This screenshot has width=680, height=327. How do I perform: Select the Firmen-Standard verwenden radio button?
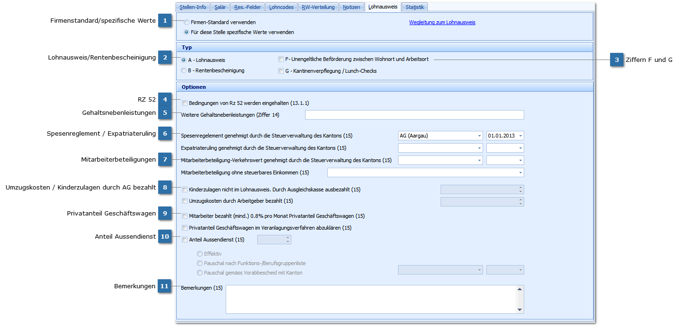[187, 22]
